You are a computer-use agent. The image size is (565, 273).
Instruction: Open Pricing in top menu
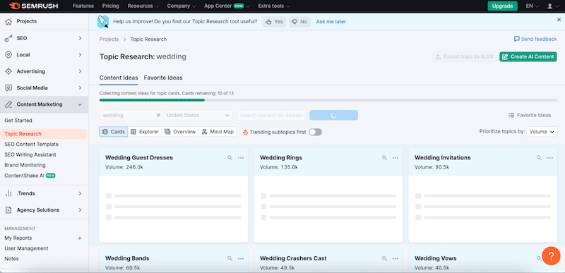point(111,6)
